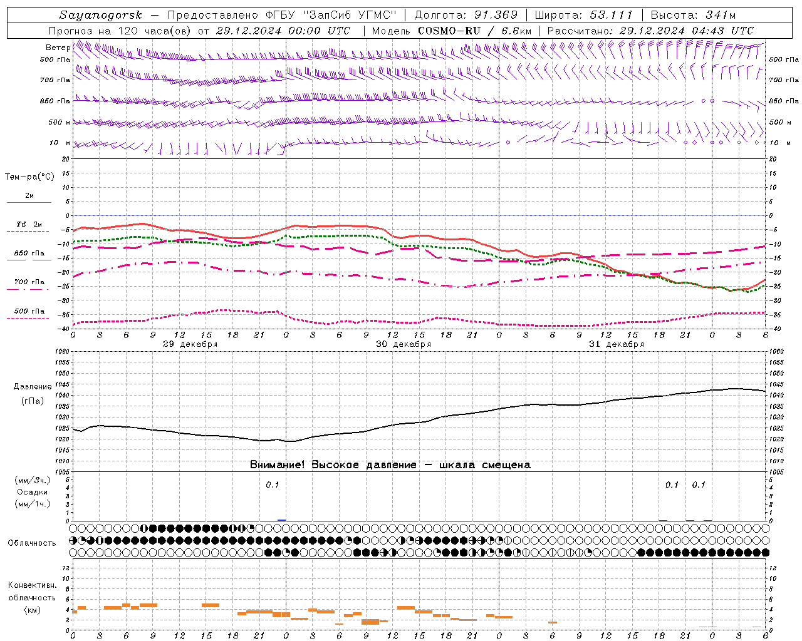Select the (км) convective cloud unit label

point(32,610)
